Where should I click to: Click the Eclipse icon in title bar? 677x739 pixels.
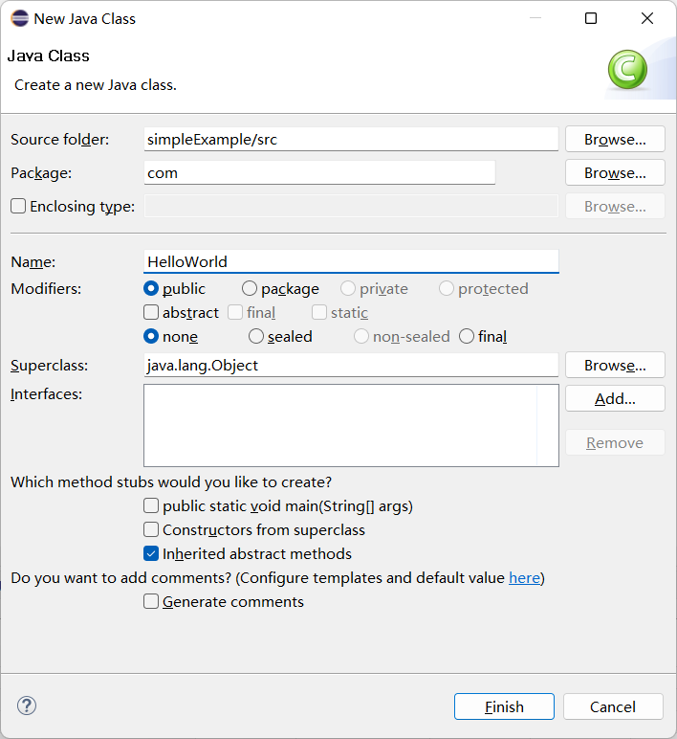20,18
